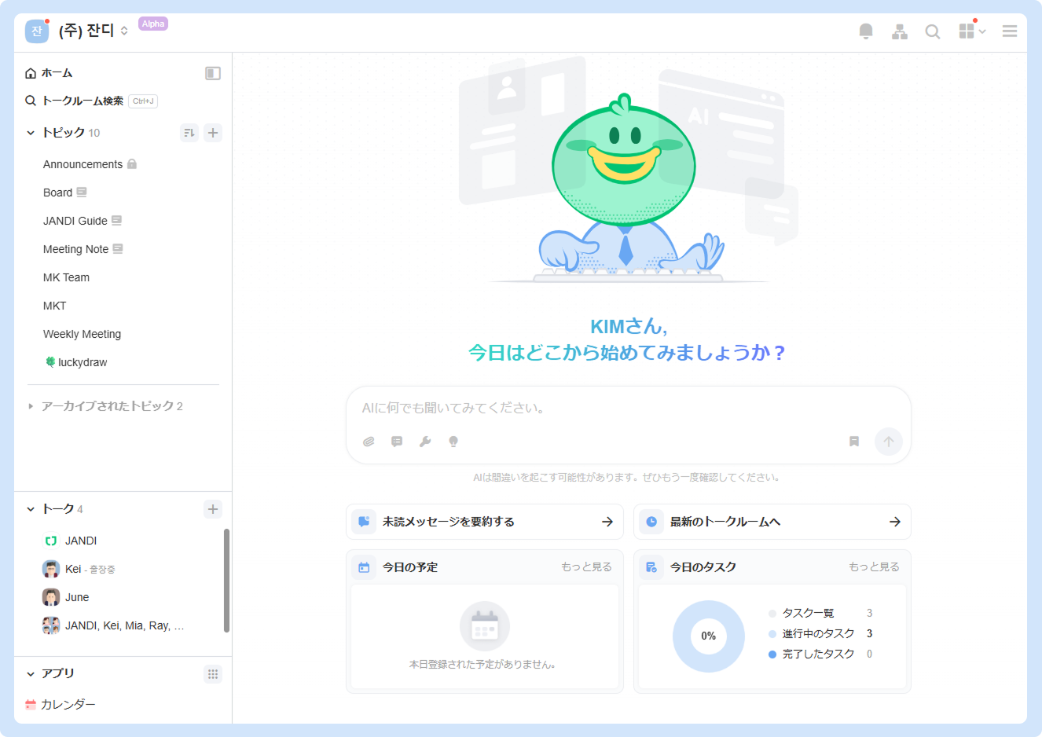
Task: Click the sidebar vertical scrollbar
Action: coord(227,581)
